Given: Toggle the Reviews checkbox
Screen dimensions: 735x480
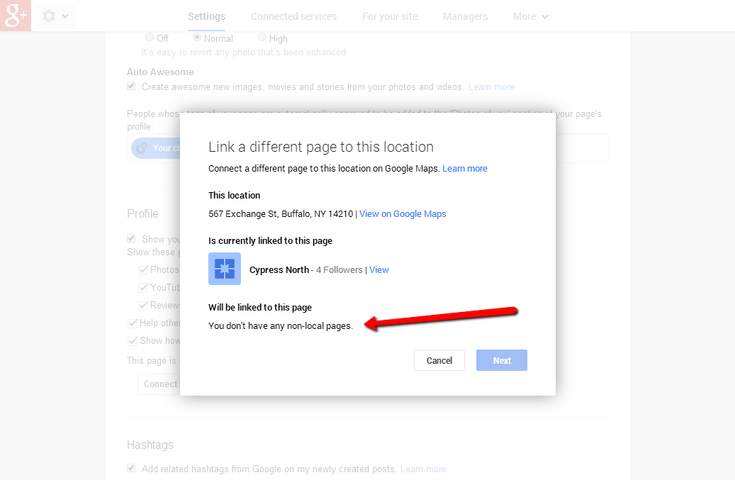Looking at the screenshot, I should point(143,306).
